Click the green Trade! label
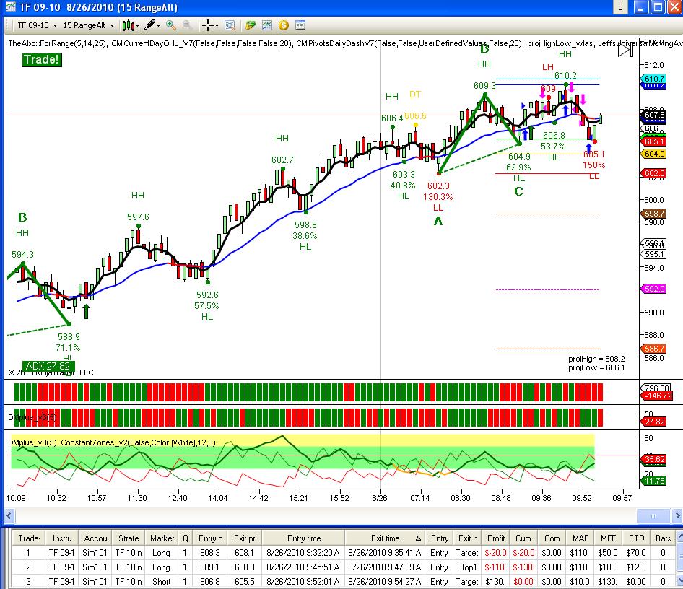Image resolution: width=683 pixels, height=589 pixels. pyautogui.click(x=41, y=60)
